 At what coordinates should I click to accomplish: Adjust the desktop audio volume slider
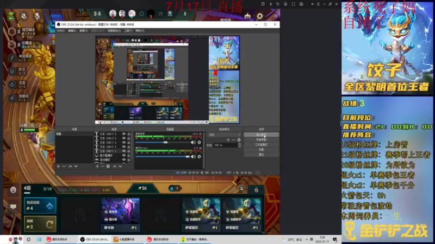click(162, 142)
